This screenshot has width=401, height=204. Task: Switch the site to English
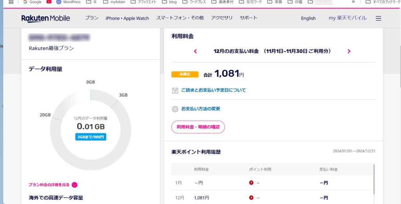coord(308,18)
